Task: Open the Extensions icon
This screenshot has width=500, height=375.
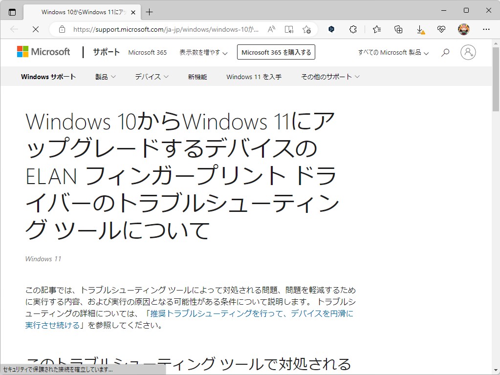Action: (353, 29)
